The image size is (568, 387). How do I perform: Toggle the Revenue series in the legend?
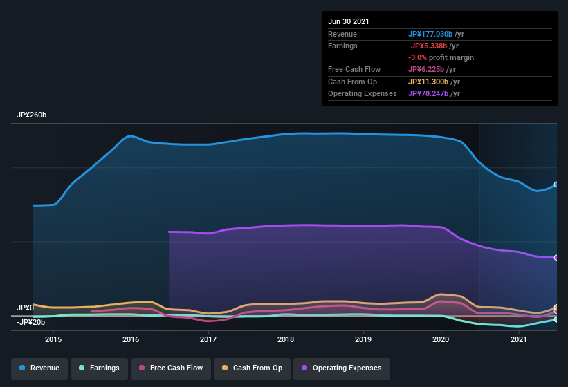click(39, 368)
